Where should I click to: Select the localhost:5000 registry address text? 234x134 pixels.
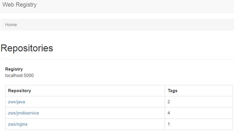[x=19, y=75]
